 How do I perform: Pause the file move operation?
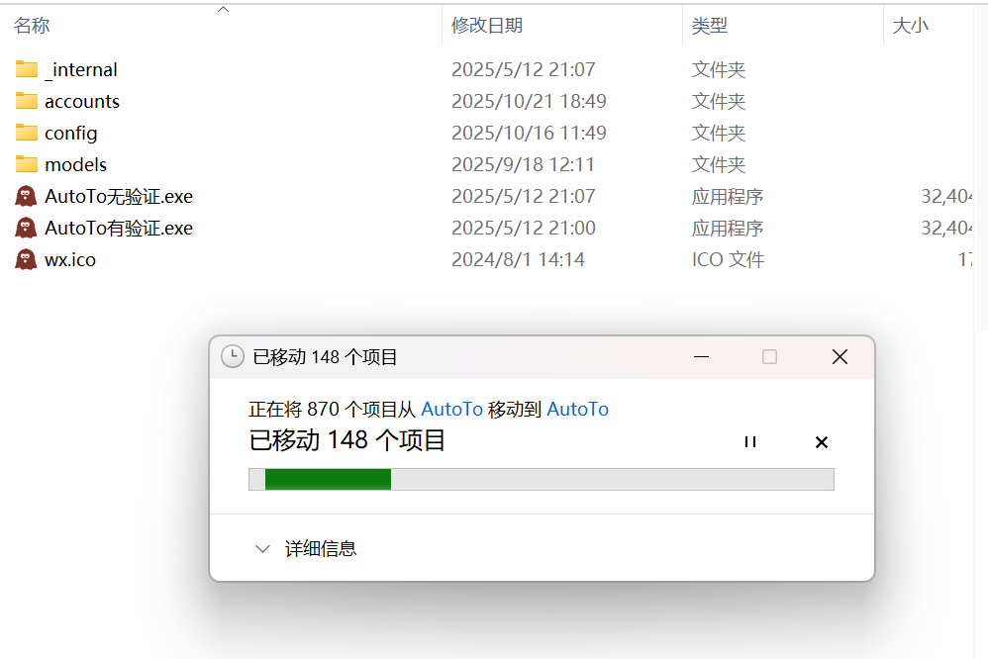pyautogui.click(x=749, y=442)
